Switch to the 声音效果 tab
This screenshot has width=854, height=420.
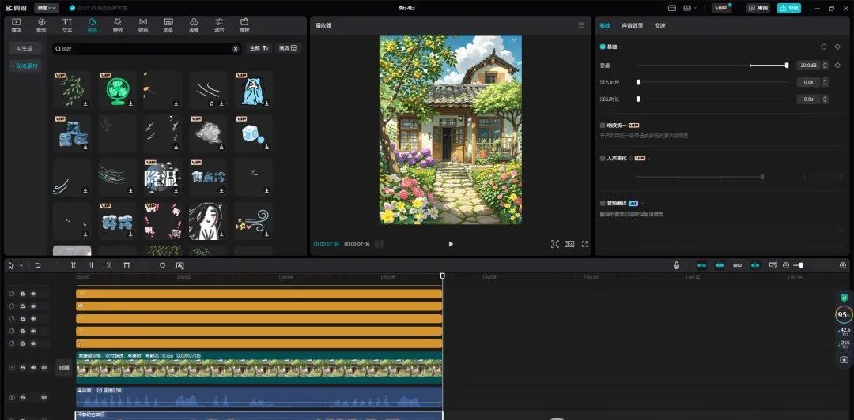click(x=633, y=25)
